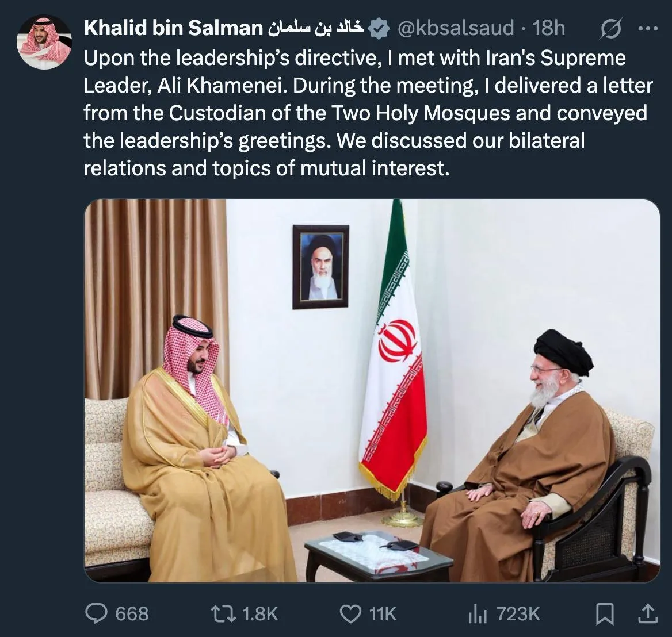The image size is (672, 637).
Task: View the 1.8K reposts
Action: [259, 614]
